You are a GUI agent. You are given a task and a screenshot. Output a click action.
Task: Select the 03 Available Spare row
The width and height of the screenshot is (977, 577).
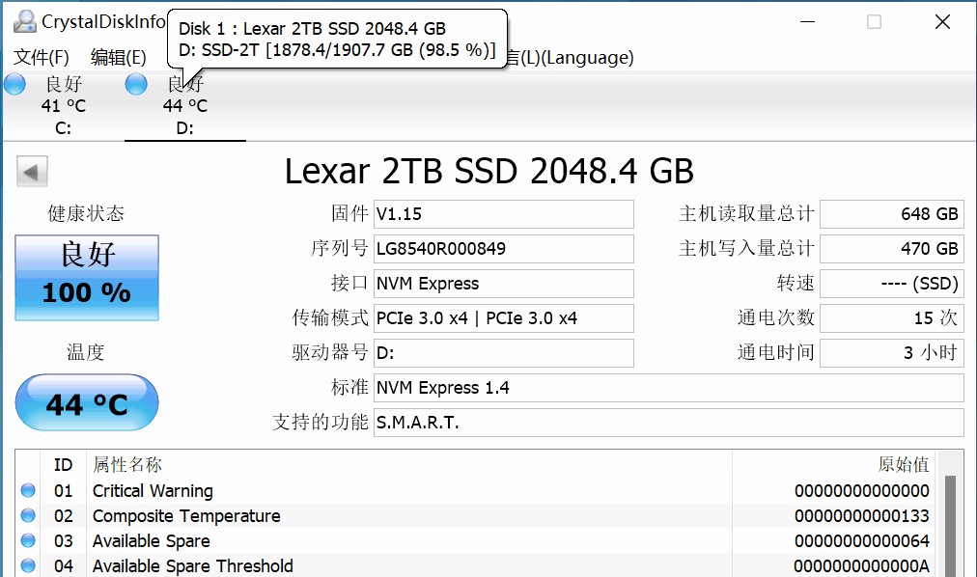[x=475, y=541]
